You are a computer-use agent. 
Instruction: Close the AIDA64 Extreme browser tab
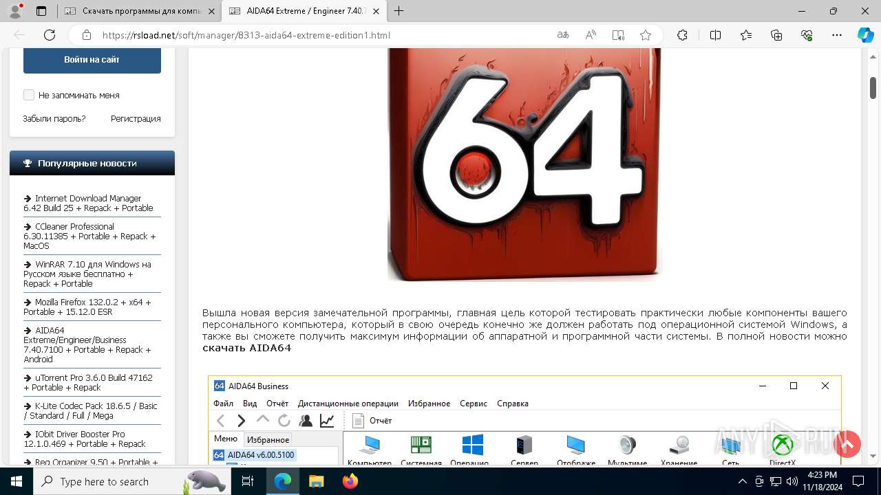pos(374,11)
